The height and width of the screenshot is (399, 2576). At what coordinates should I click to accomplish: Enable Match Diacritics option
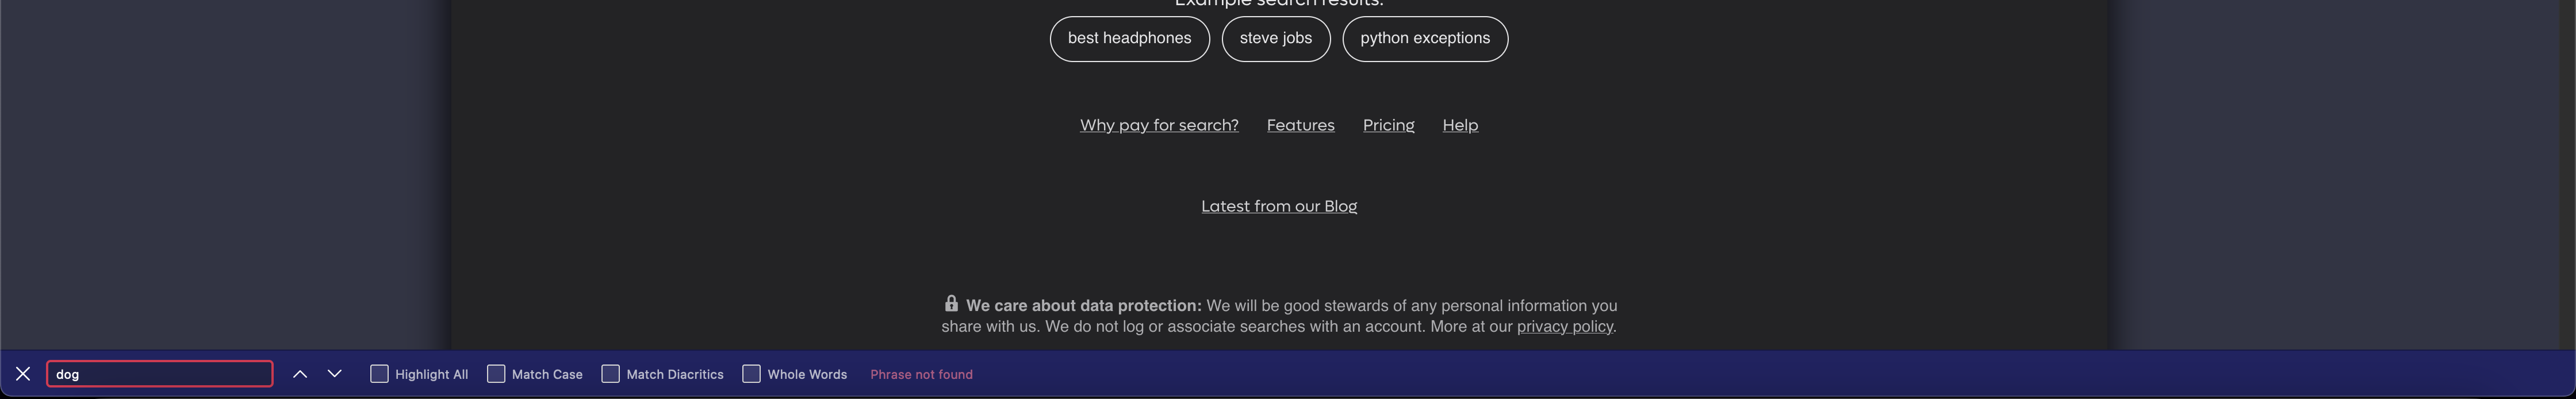(x=611, y=374)
